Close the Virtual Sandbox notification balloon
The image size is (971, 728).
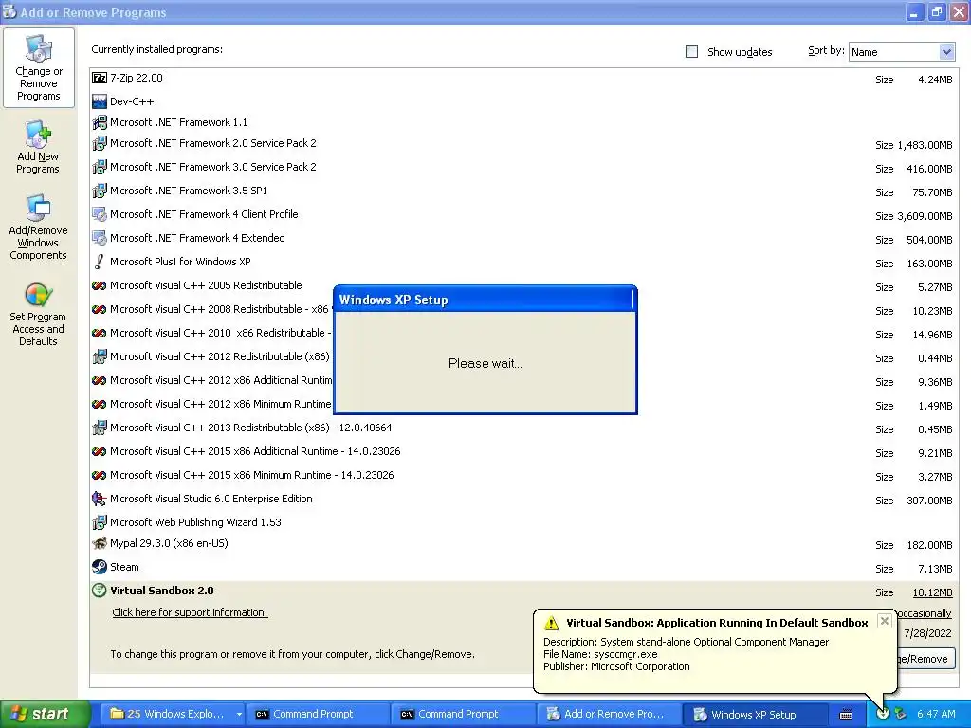tap(885, 621)
